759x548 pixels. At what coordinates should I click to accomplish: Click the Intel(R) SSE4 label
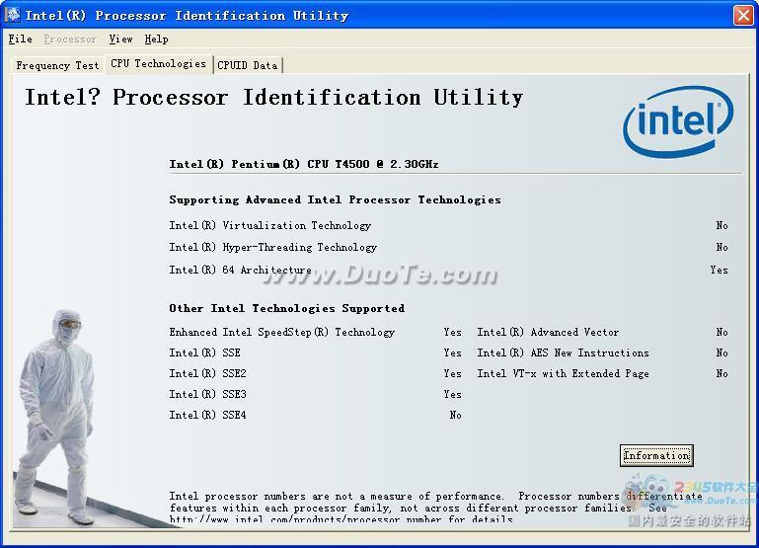pyautogui.click(x=207, y=416)
